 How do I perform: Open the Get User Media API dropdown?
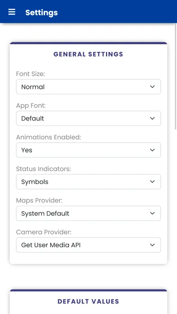(x=88, y=245)
